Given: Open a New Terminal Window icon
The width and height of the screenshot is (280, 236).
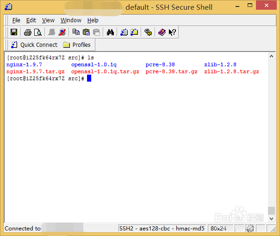Looking at the screenshot, I should coord(124,32).
